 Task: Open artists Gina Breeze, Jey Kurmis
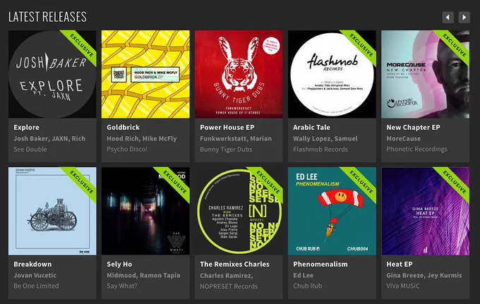[424, 275]
